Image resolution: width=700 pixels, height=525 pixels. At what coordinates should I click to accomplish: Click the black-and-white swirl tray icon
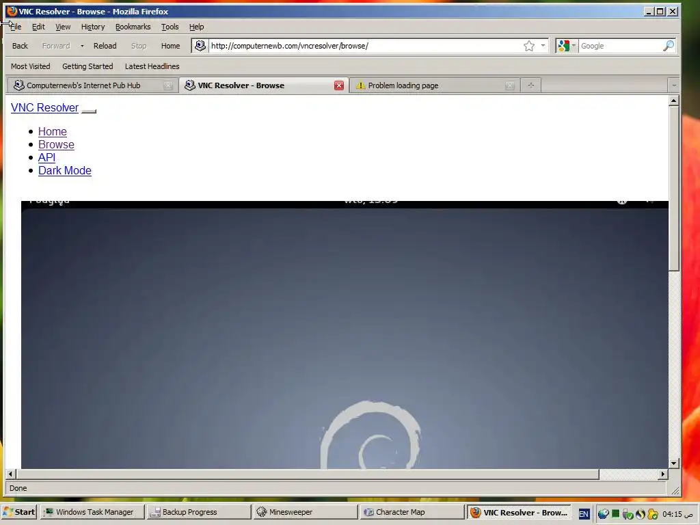(x=640, y=514)
